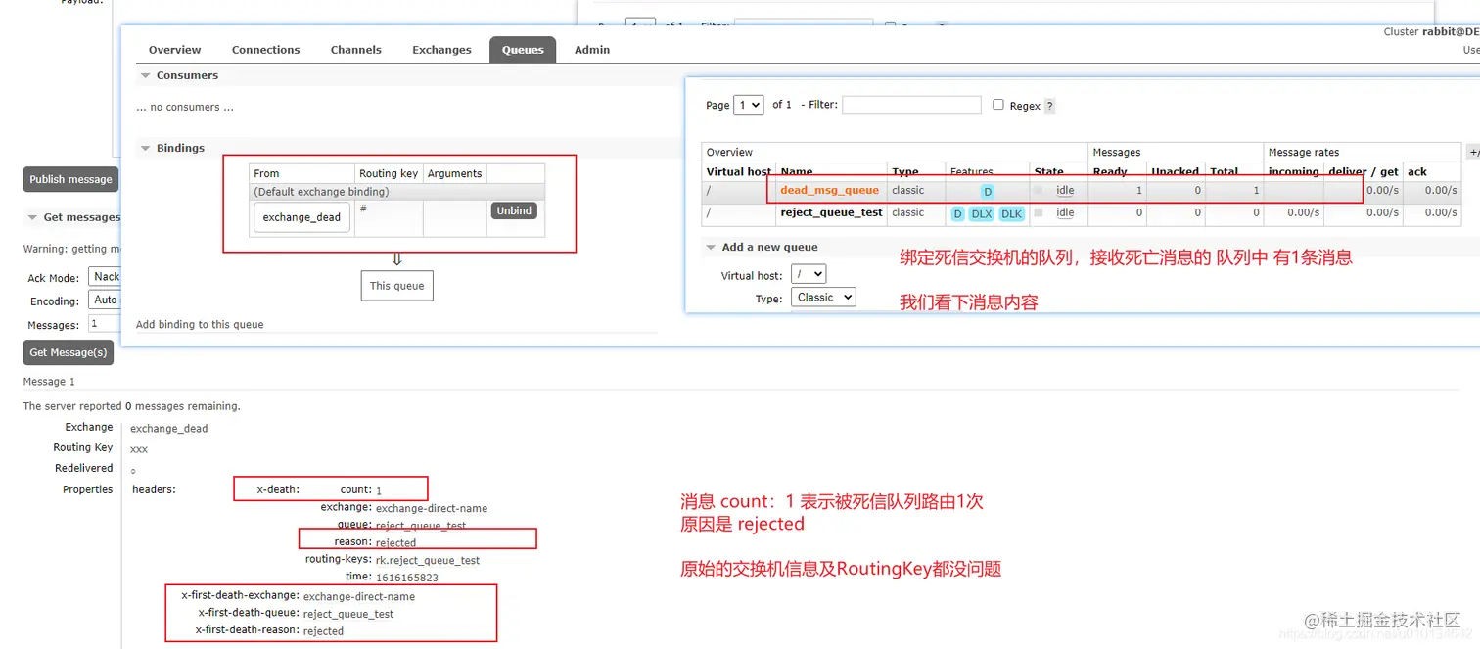
Task: Click the Message 1 label
Action: [49, 382]
